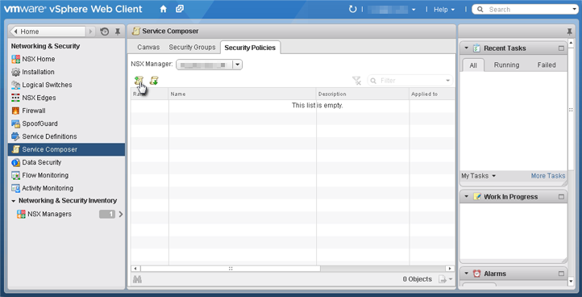Click the Activity Monitoring icon
Screen dimensions: 582x297
click(15, 188)
